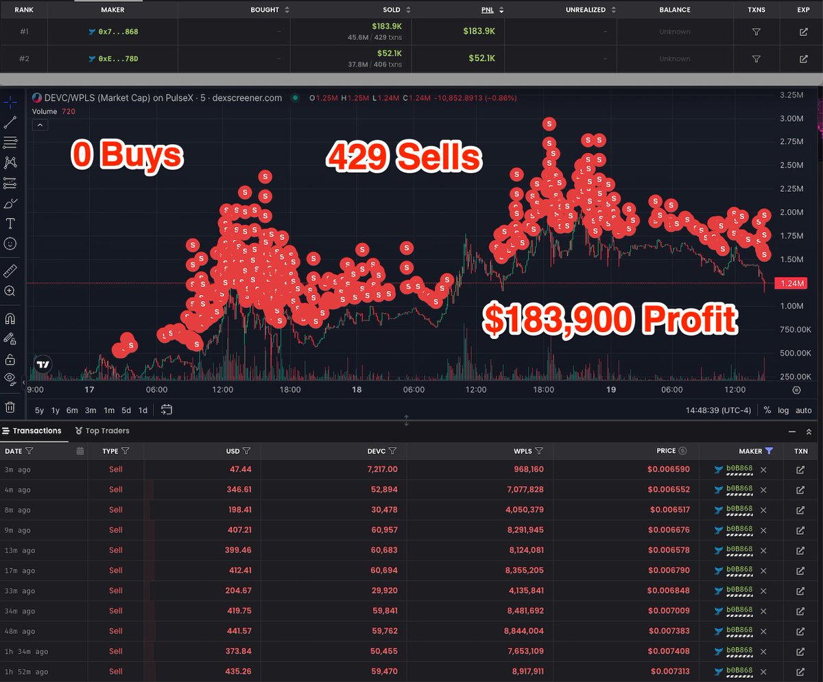Open the DEVC column filter
The width and height of the screenshot is (823, 682).
pos(392,451)
